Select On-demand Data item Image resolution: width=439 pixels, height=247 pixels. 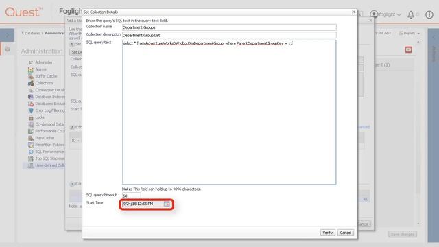click(49, 124)
